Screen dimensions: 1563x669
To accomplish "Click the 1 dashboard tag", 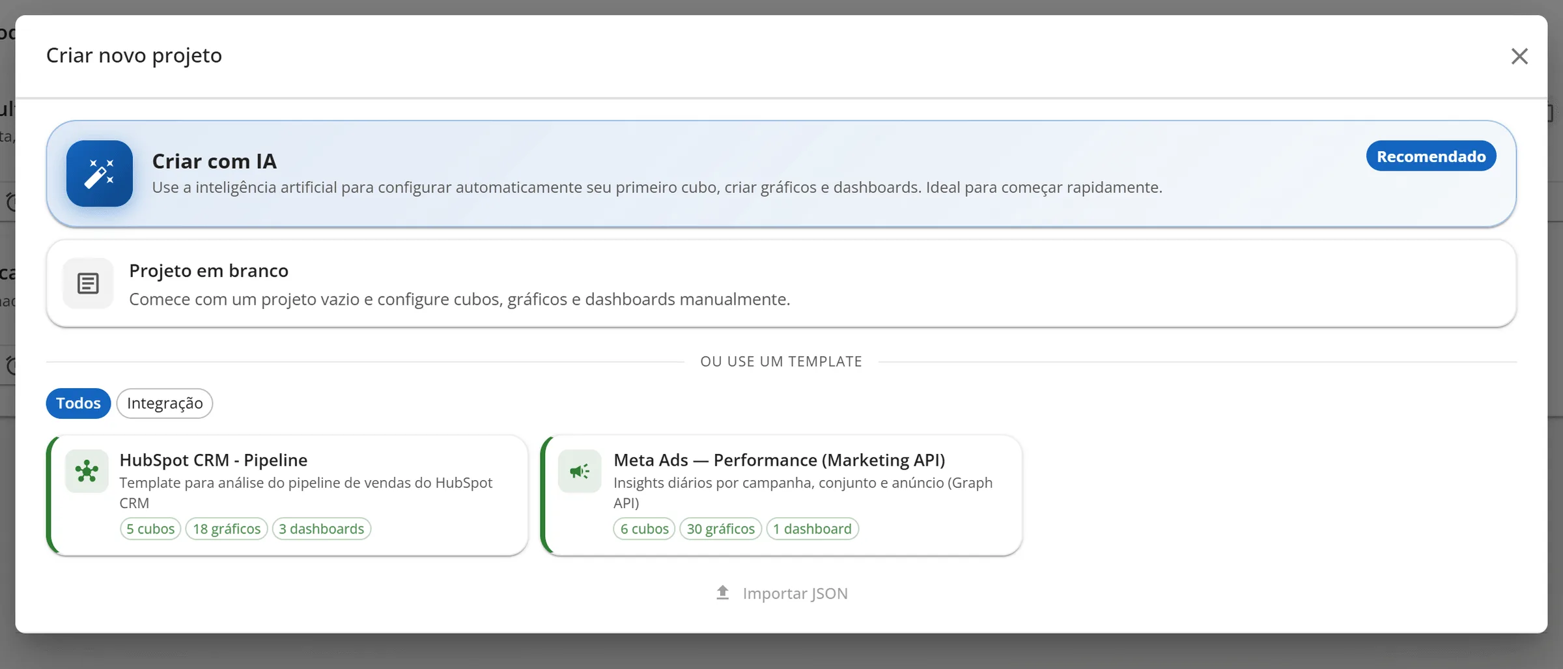I will pos(813,529).
